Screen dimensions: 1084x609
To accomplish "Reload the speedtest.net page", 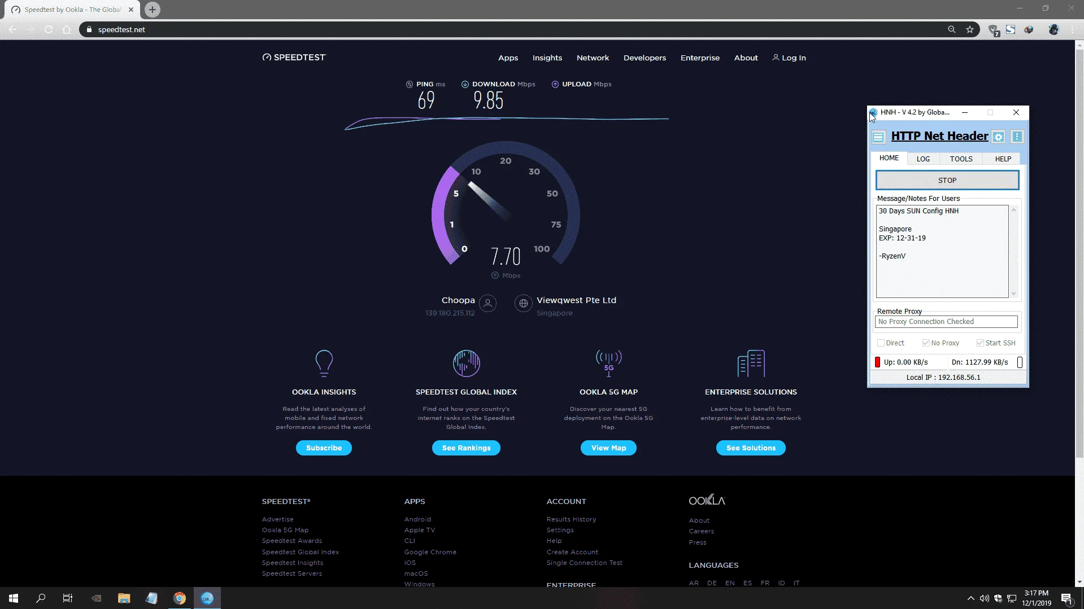I will pos(49,29).
